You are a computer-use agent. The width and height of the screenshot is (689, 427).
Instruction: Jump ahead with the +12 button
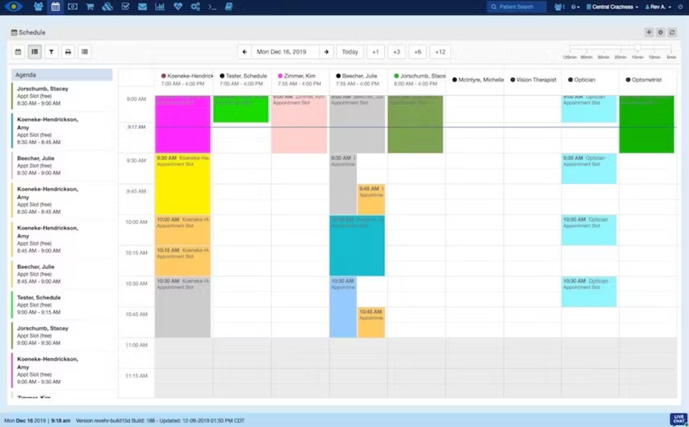440,52
